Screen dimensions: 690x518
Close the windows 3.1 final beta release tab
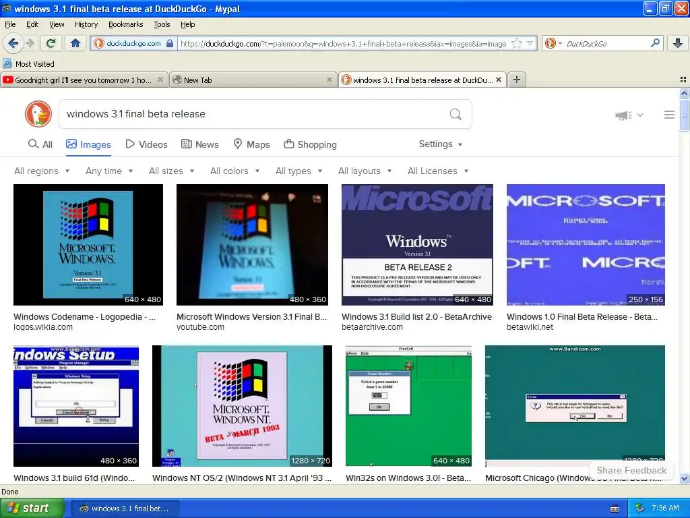pyautogui.click(x=499, y=80)
